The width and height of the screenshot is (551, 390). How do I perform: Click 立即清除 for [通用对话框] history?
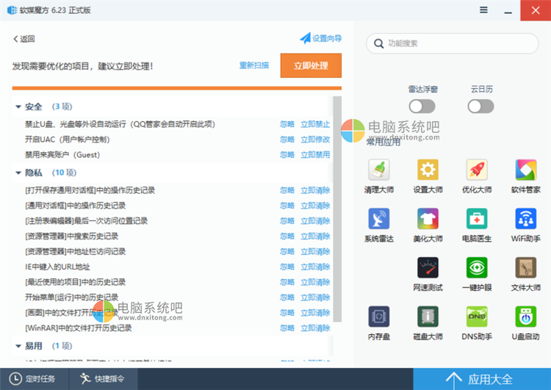tap(315, 206)
